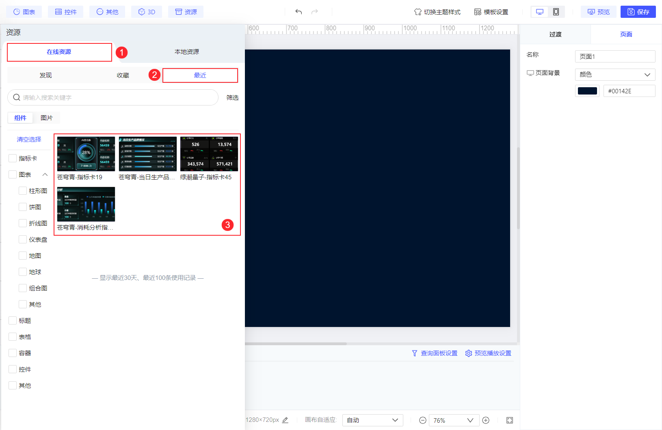Screen dimensions: 662x430
Task: Open the 3D components menu
Action: pyautogui.click(x=147, y=12)
